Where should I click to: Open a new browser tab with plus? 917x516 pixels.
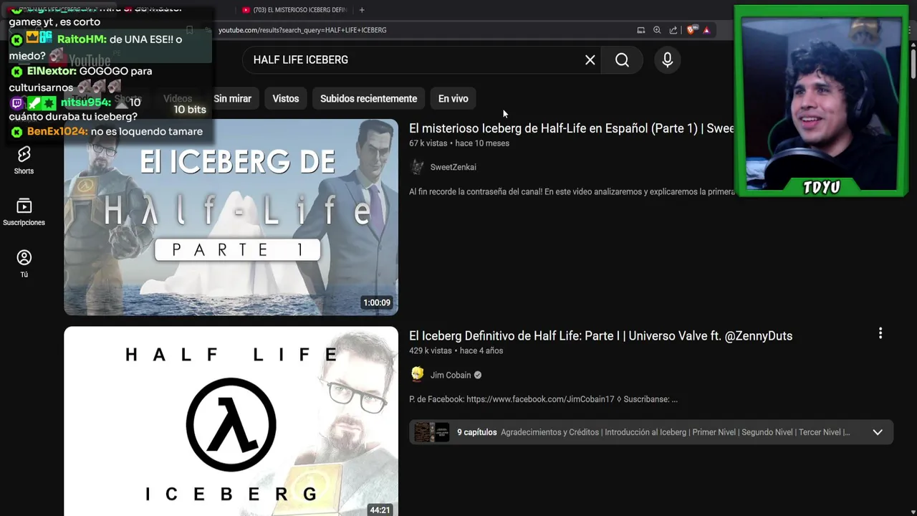pyautogui.click(x=362, y=10)
